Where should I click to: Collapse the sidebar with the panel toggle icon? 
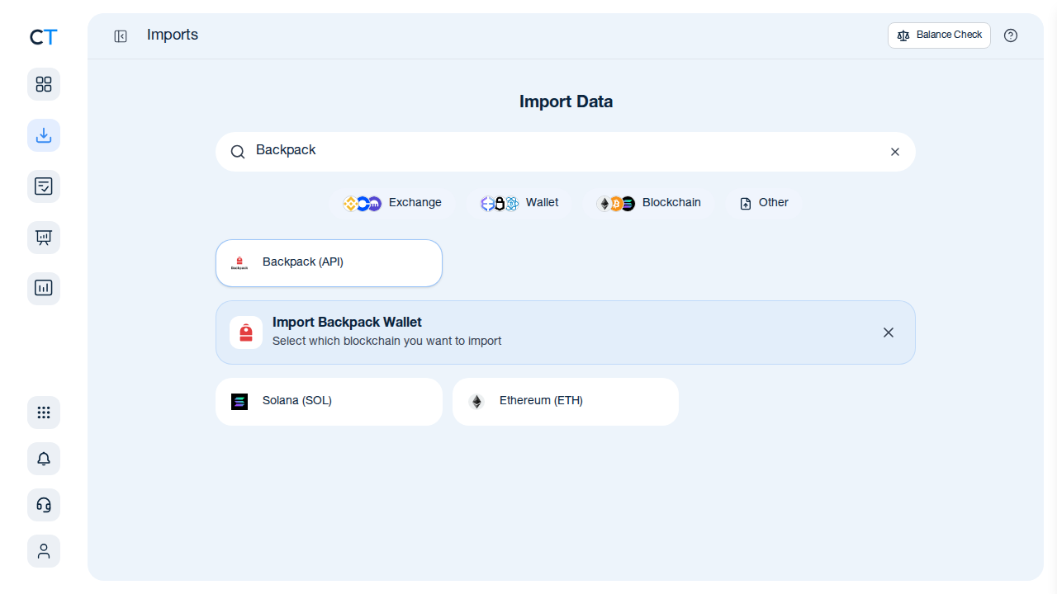click(121, 36)
